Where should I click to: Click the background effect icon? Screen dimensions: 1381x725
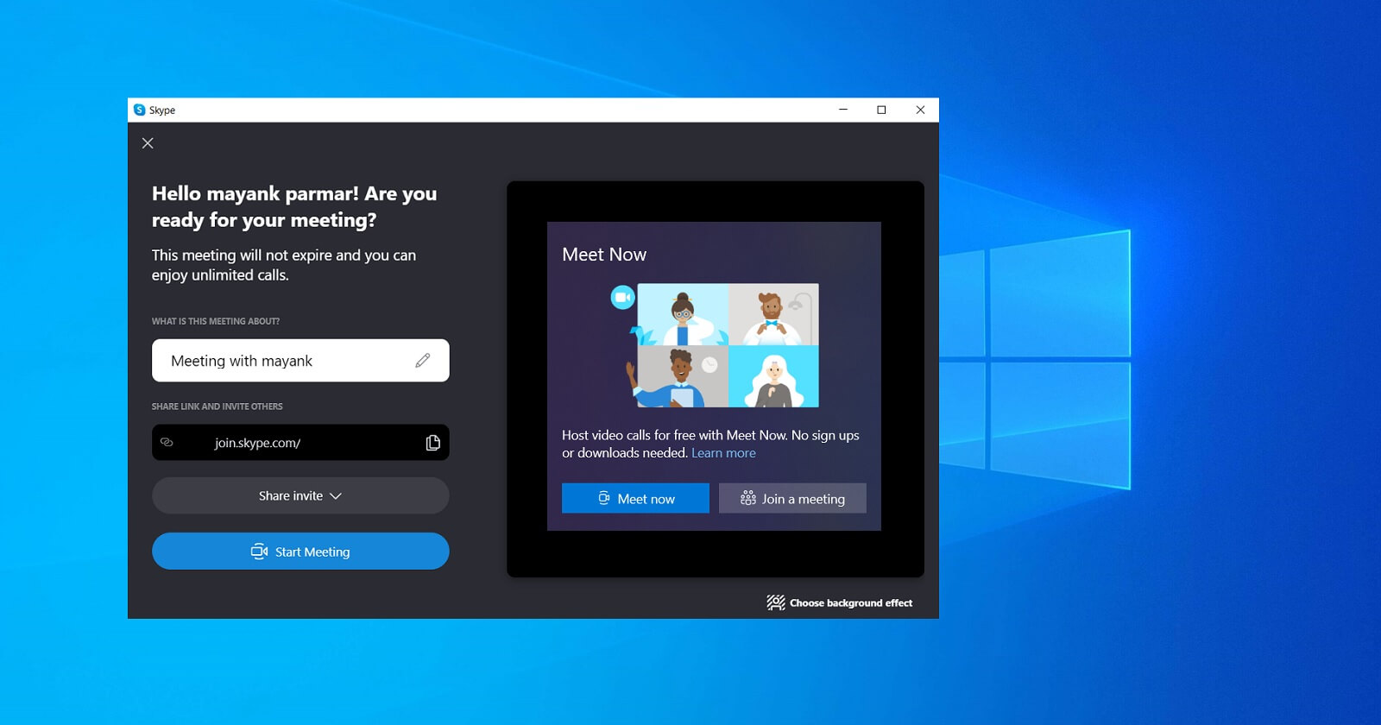tap(775, 602)
